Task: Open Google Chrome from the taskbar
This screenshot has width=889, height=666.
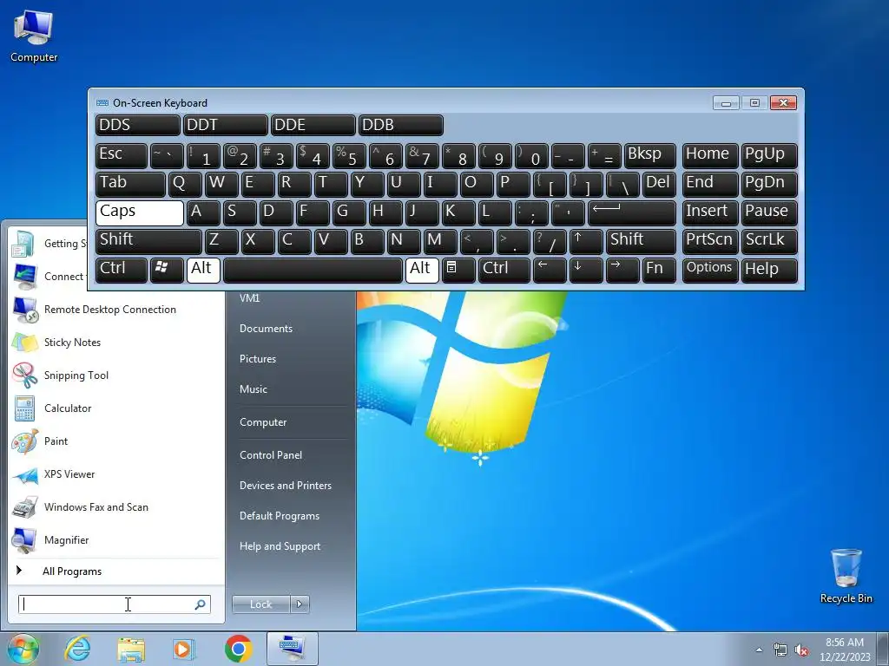Action: pyautogui.click(x=238, y=649)
